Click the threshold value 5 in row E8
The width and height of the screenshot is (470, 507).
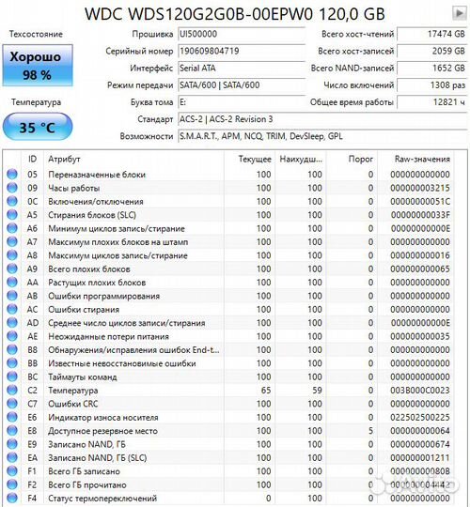click(370, 431)
